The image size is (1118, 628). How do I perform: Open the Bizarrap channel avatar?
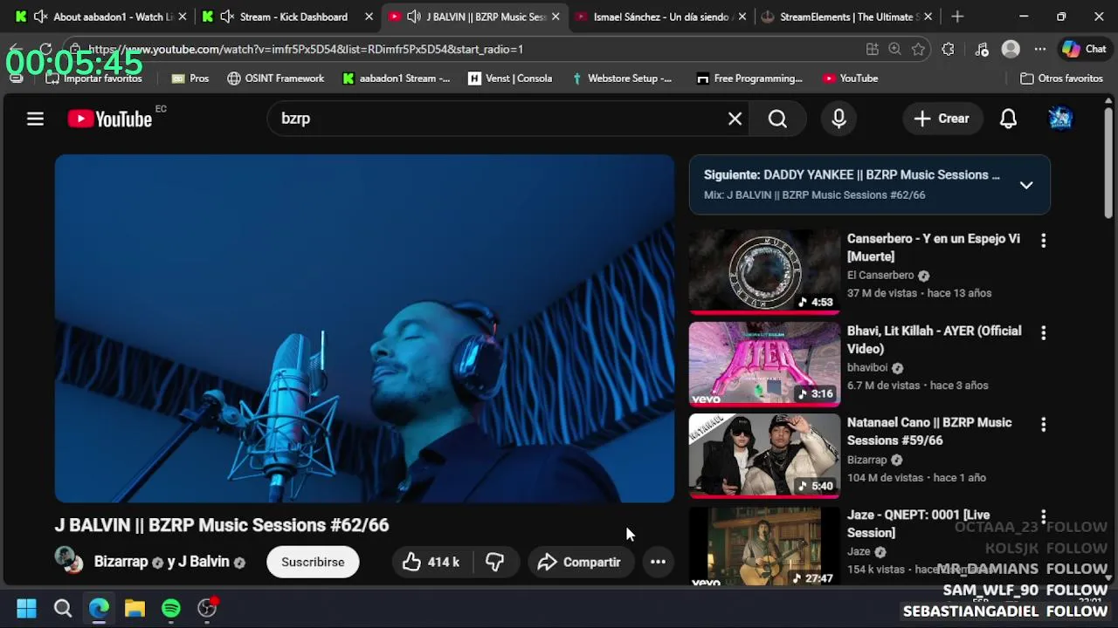coord(69,559)
